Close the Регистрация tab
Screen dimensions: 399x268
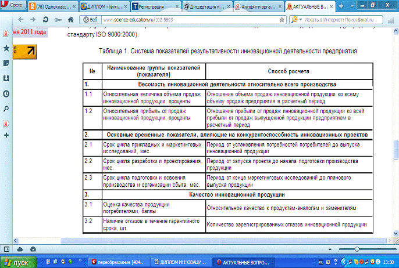[x=177, y=6]
